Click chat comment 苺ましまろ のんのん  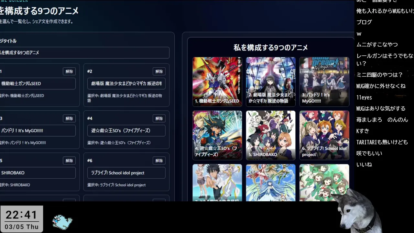tap(382, 120)
